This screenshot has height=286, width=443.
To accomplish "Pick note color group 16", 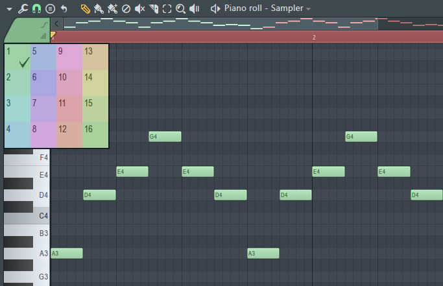I will (x=95, y=135).
